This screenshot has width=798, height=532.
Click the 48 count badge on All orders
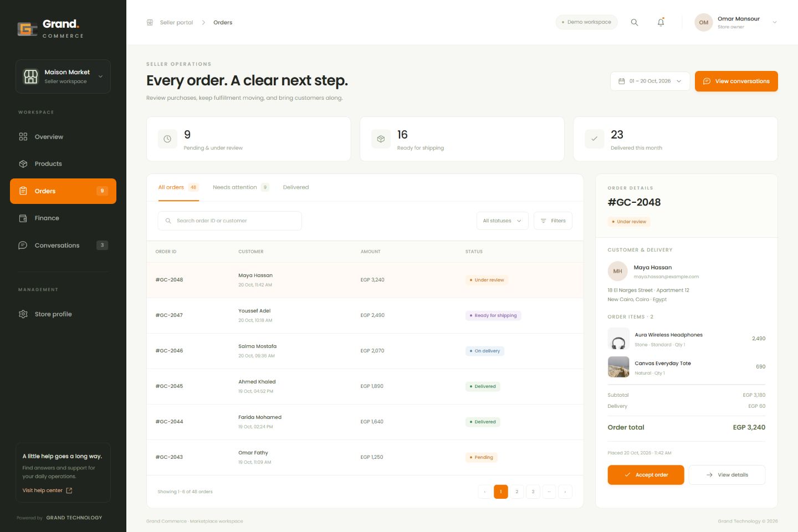(193, 187)
